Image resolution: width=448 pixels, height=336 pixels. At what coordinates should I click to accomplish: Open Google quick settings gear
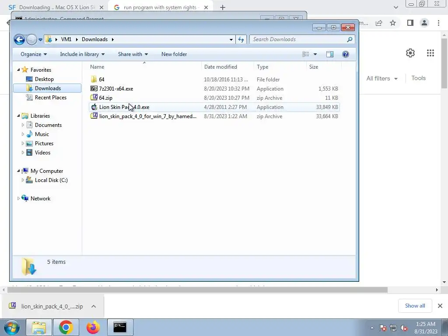click(410, 53)
